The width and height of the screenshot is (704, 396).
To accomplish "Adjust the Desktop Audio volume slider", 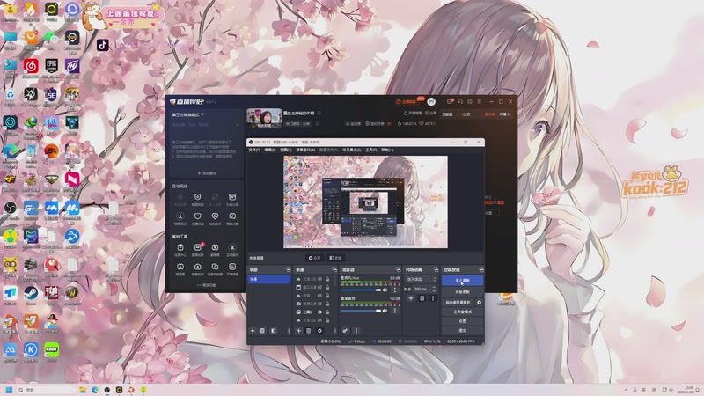I will tap(361, 311).
